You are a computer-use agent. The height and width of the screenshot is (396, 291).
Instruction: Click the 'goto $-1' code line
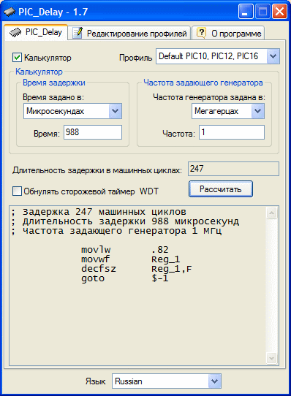[124, 278]
